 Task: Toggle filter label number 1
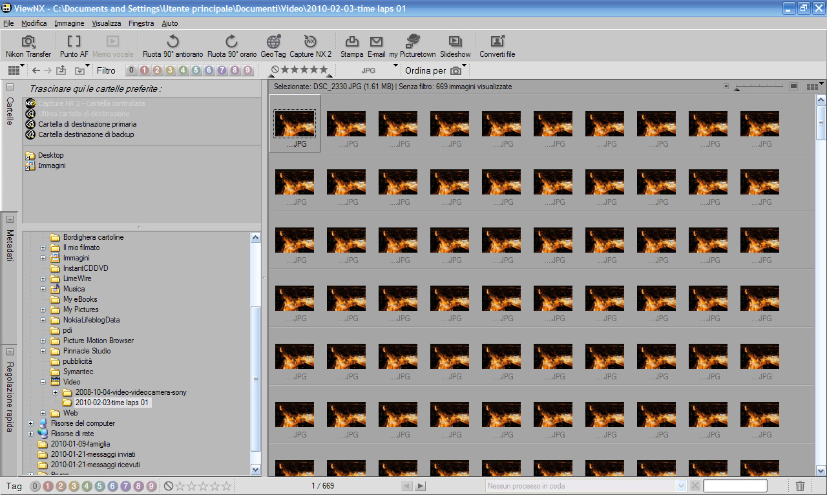tap(144, 70)
